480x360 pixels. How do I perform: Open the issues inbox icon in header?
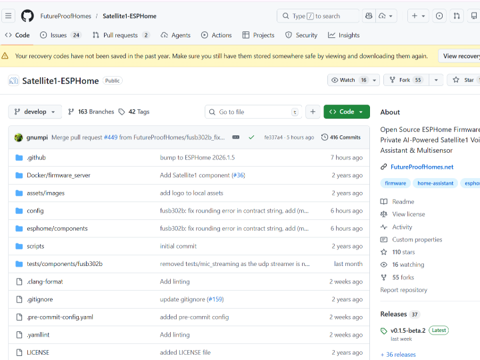click(439, 16)
